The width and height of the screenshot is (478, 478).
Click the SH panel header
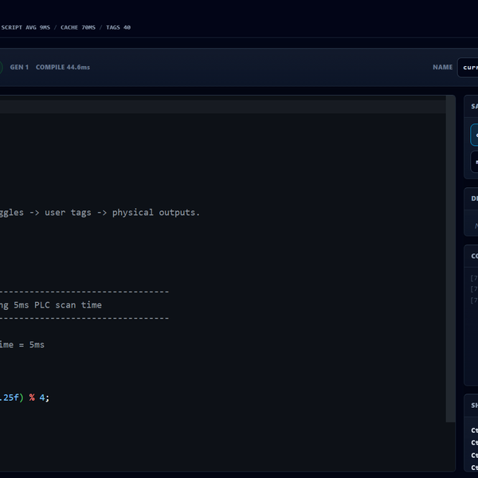click(471, 406)
